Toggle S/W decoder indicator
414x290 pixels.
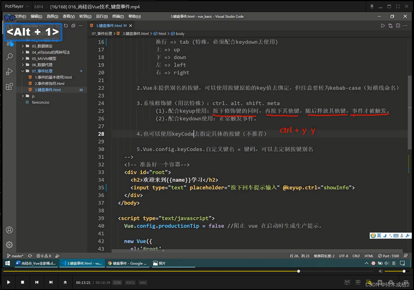click(x=117, y=282)
